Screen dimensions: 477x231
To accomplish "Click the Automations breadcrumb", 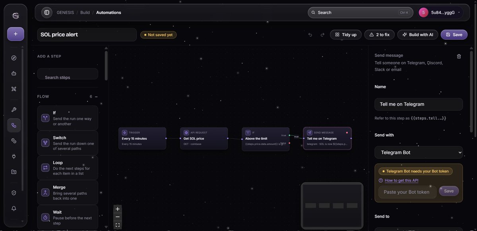I will (109, 12).
